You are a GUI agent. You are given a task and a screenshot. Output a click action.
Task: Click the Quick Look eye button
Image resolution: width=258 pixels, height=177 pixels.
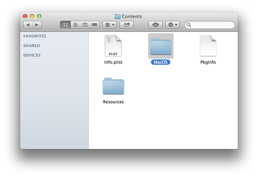pos(156,25)
